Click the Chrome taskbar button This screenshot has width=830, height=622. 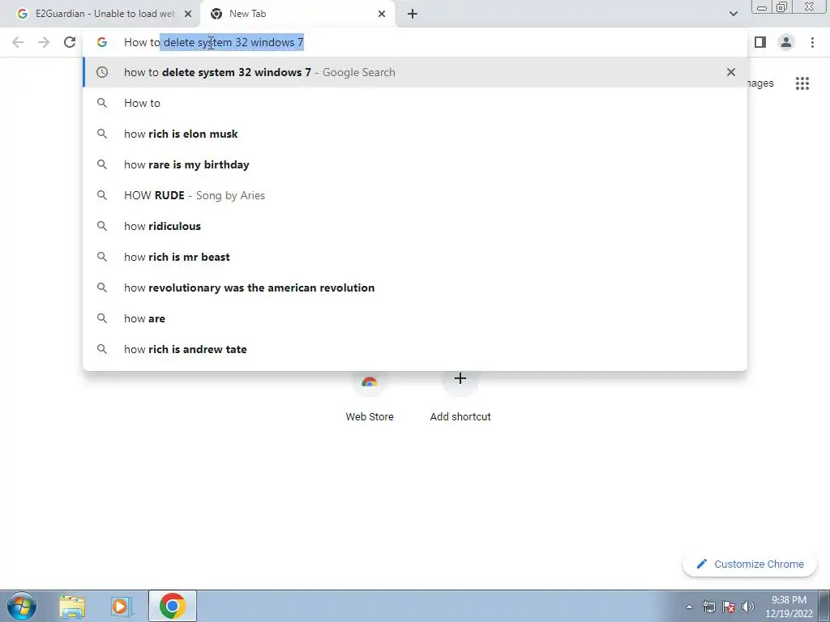tap(173, 606)
